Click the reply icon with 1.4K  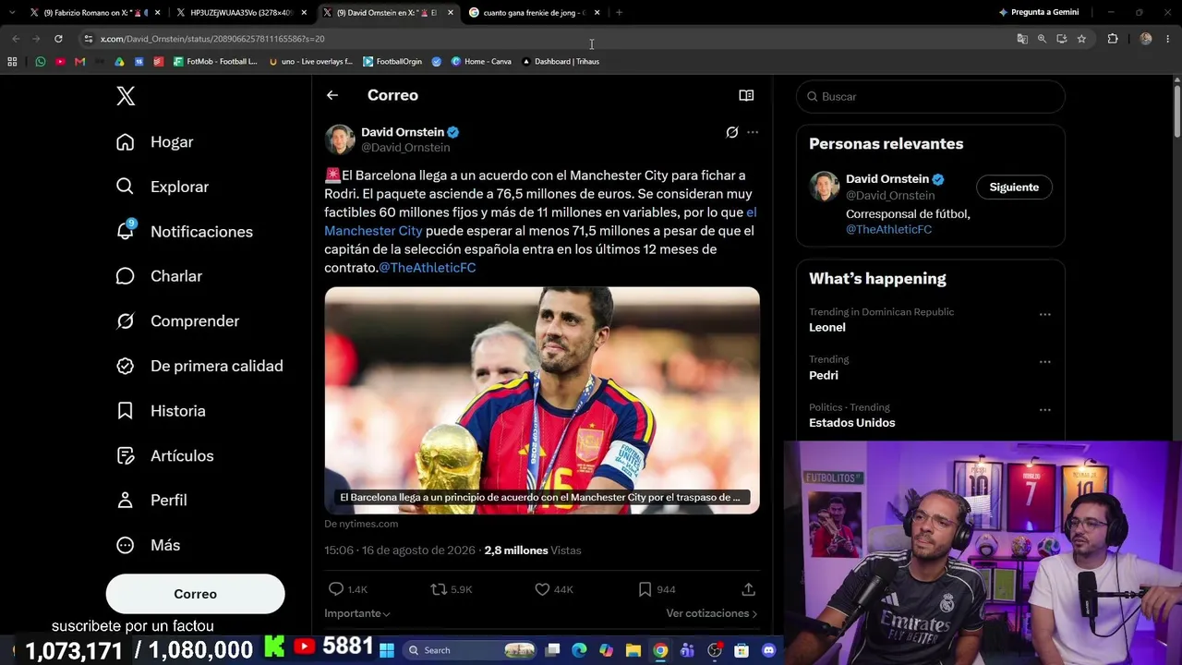(x=336, y=589)
